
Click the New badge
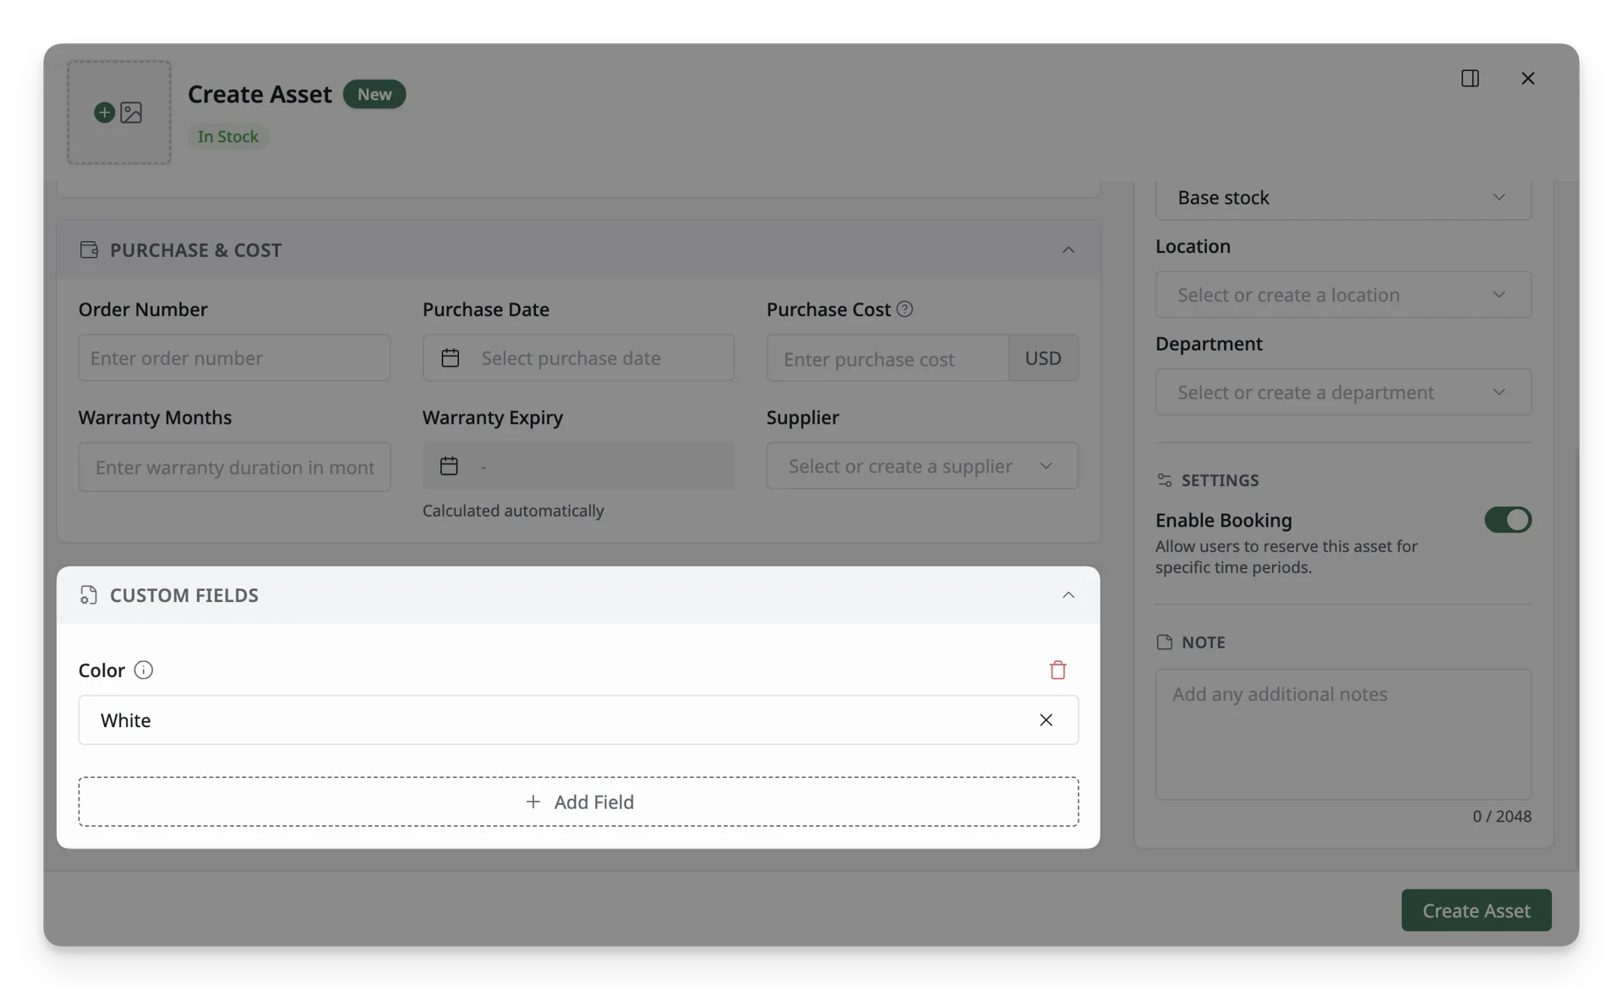[x=374, y=94]
